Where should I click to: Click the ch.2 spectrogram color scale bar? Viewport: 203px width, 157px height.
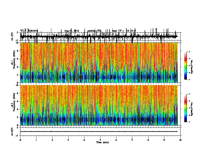coord(186,108)
